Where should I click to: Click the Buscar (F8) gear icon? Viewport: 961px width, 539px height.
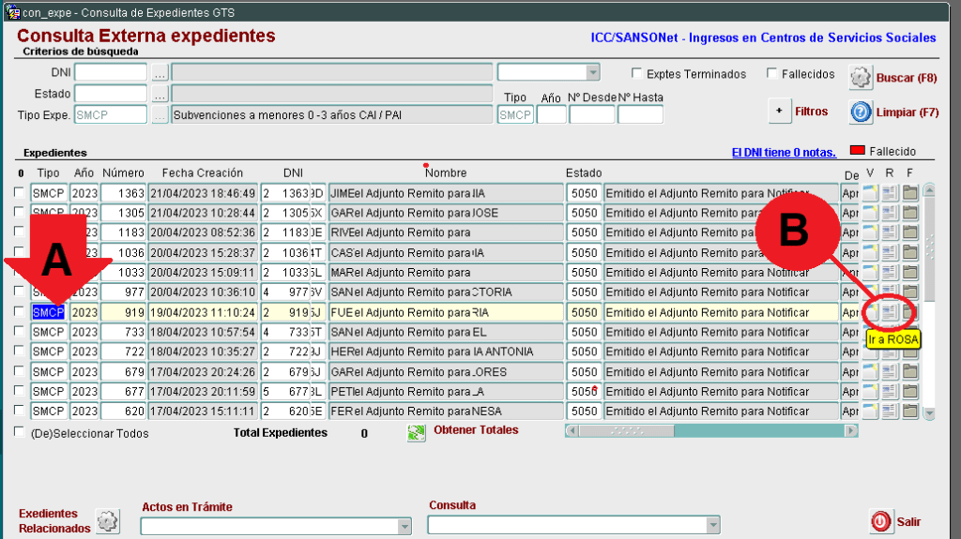[861, 77]
